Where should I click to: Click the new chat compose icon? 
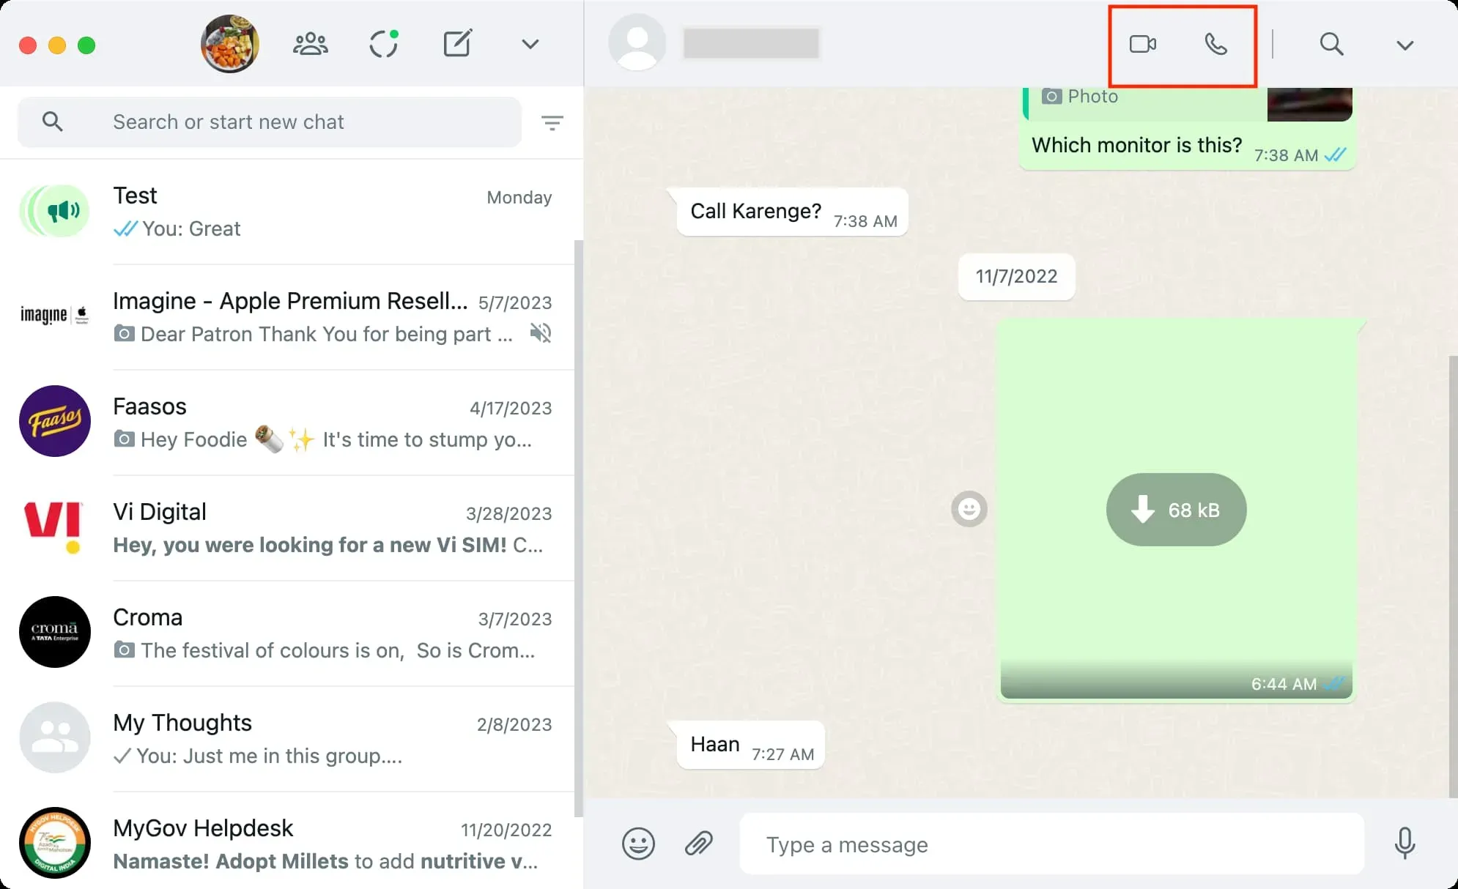tap(455, 44)
